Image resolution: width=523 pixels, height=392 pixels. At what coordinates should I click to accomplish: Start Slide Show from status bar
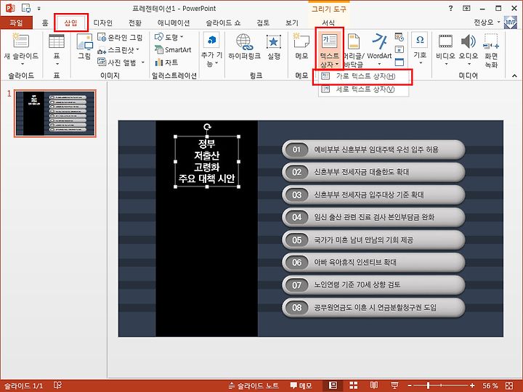coord(394,385)
